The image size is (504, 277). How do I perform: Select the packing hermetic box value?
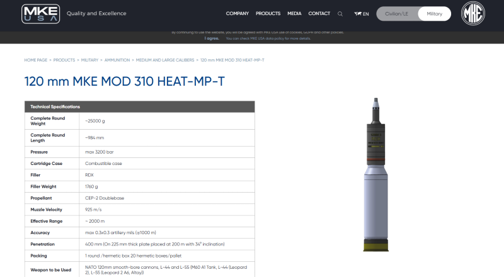[x=133, y=256]
